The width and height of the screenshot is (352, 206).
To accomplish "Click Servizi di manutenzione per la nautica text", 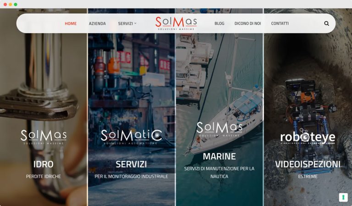I will click(220, 173).
